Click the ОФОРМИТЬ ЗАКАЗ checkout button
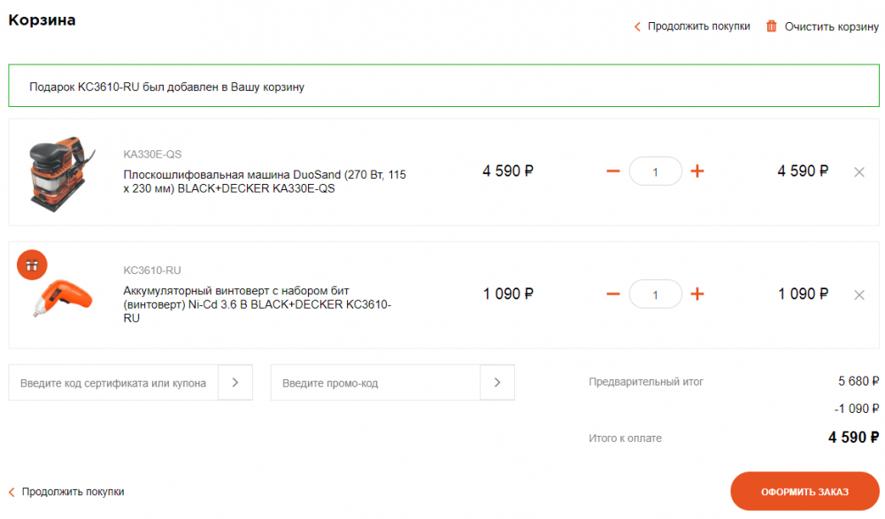Viewport: 885px width, 519px height. click(x=804, y=492)
